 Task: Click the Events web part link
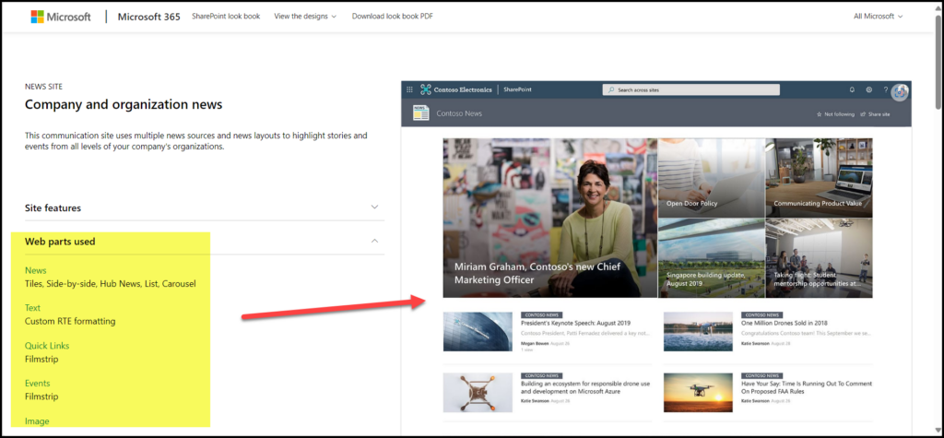click(x=37, y=384)
